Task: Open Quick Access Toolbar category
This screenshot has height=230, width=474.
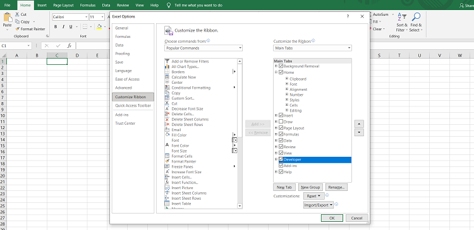Action: (133, 105)
